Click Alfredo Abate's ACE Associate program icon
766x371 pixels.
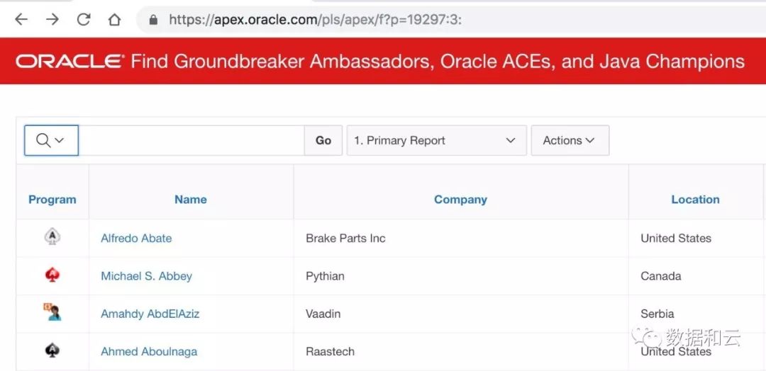tap(52, 237)
